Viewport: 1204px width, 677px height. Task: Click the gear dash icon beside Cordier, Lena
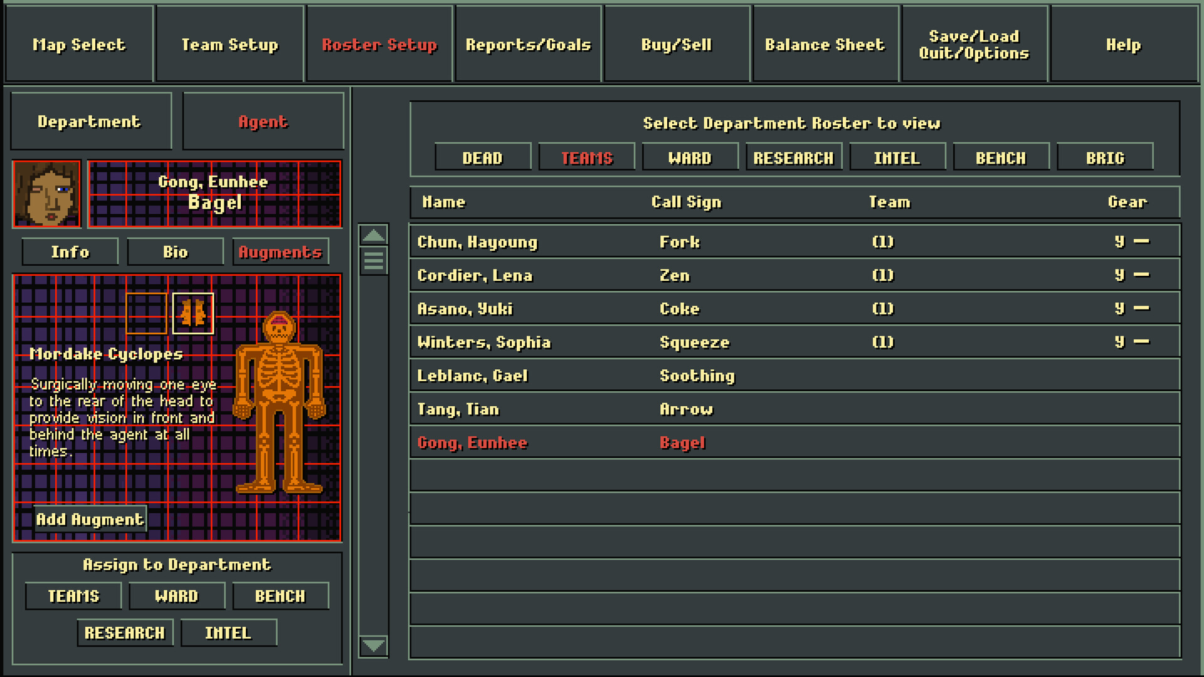click(x=1141, y=275)
